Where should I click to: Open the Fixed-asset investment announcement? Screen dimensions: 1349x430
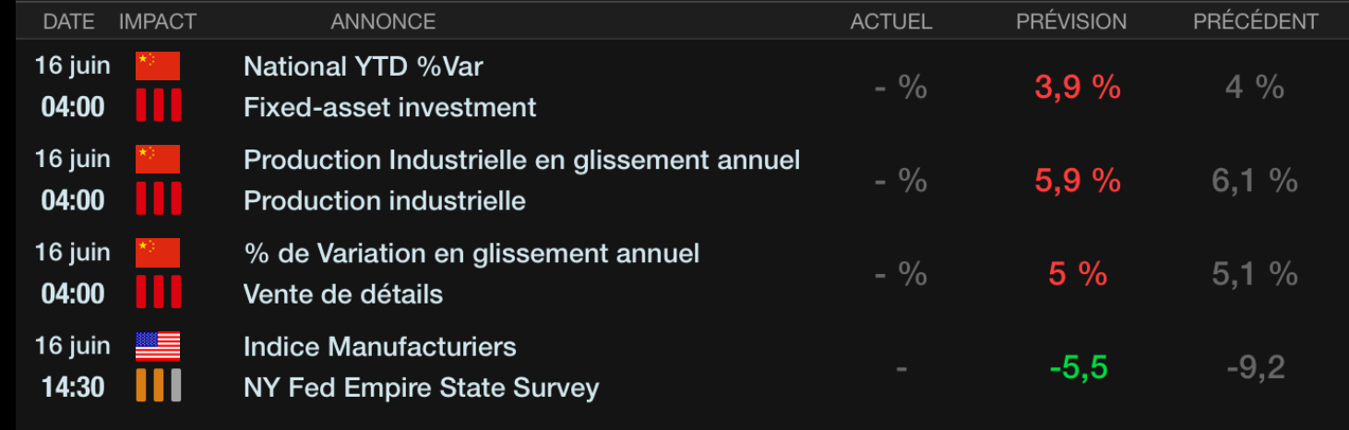pyautogui.click(x=389, y=107)
